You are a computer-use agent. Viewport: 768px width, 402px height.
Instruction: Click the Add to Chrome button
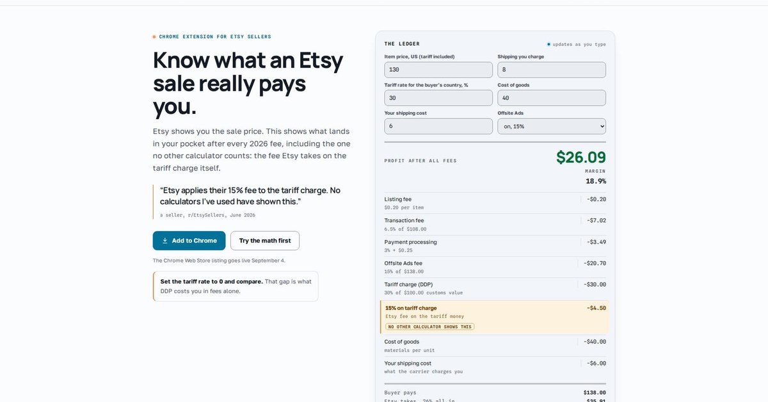(x=189, y=241)
